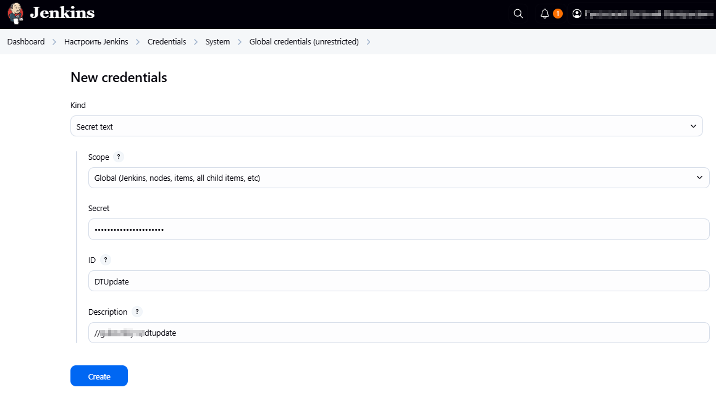Image resolution: width=716 pixels, height=419 pixels.
Task: Go to Dashboard breadcrumb
Action: (26, 42)
